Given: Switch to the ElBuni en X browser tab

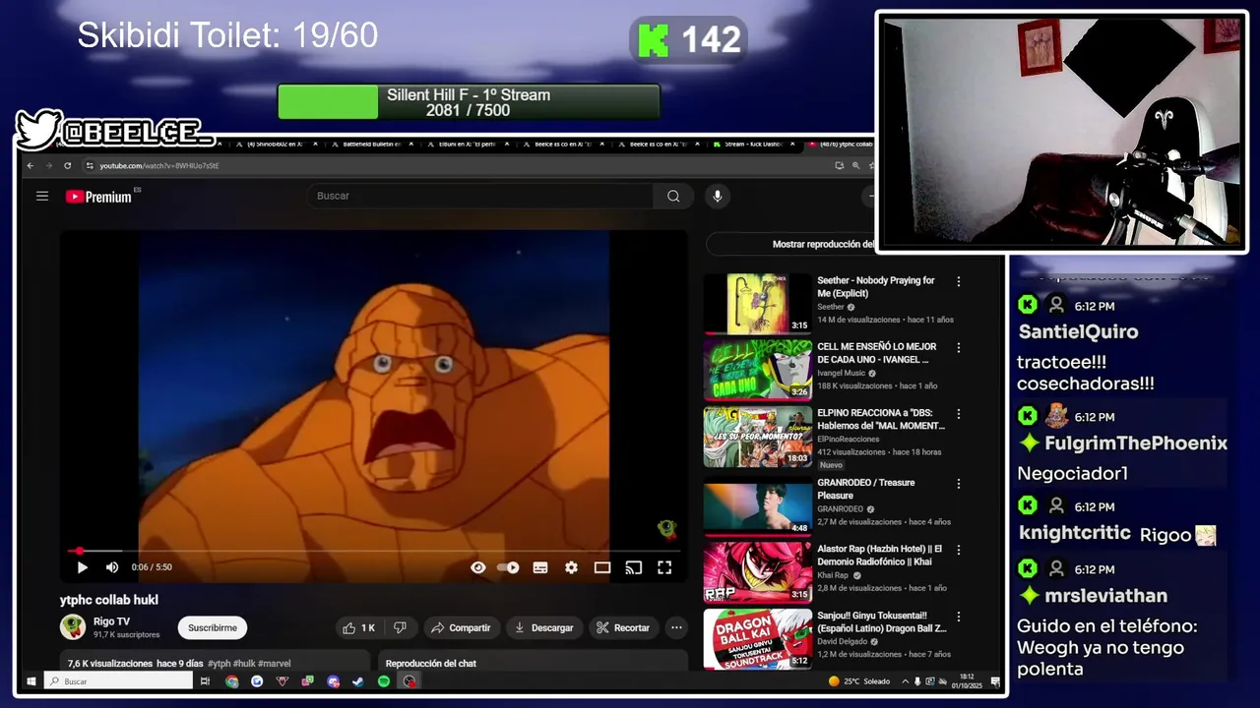Looking at the screenshot, I should 468,145.
